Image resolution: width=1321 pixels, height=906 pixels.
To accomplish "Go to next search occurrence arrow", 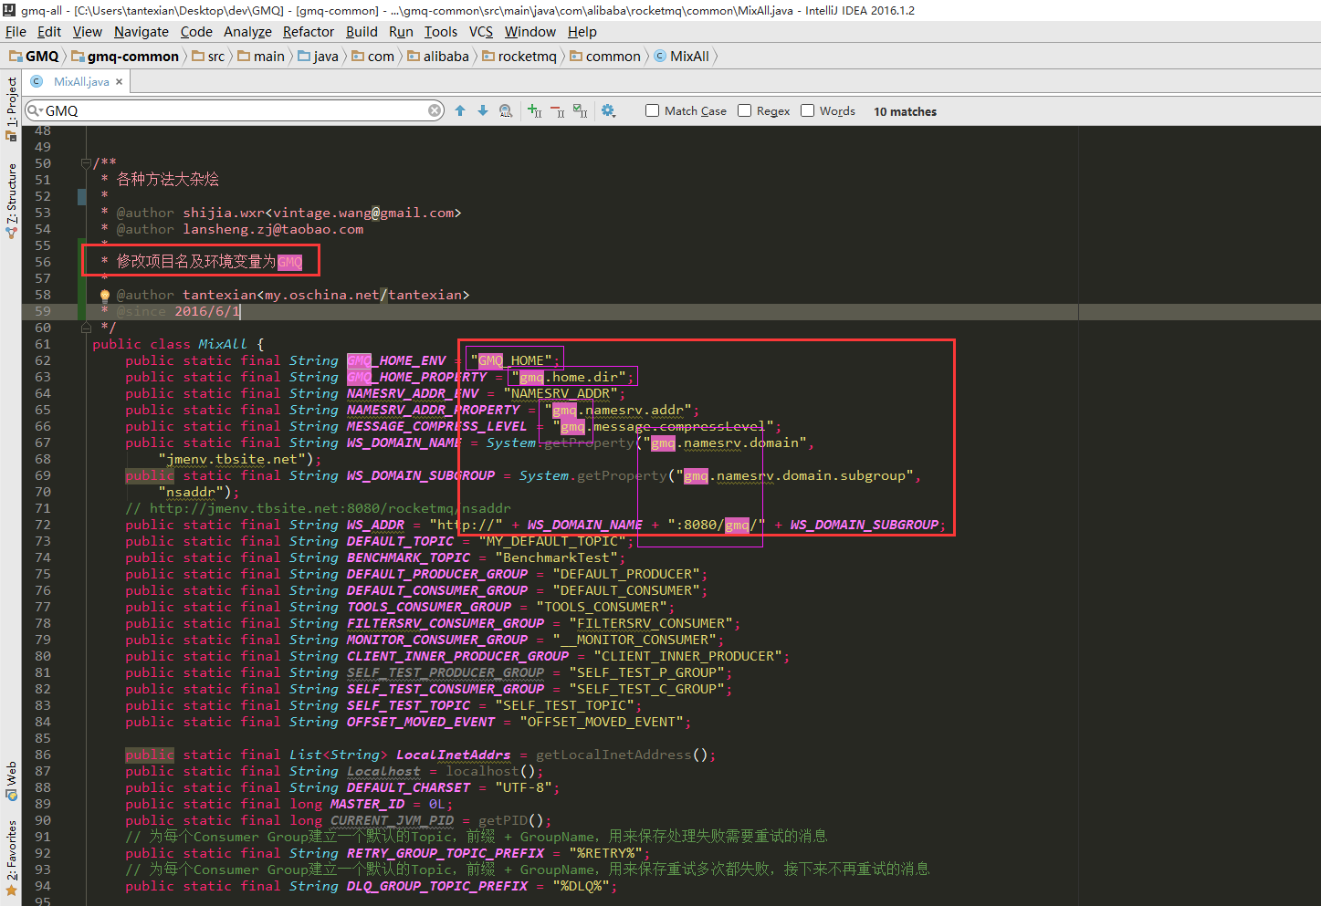I will (483, 110).
